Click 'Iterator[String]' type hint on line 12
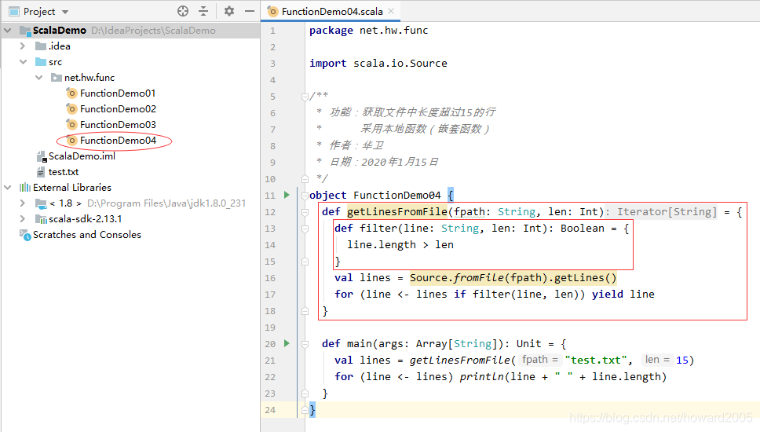 667,212
